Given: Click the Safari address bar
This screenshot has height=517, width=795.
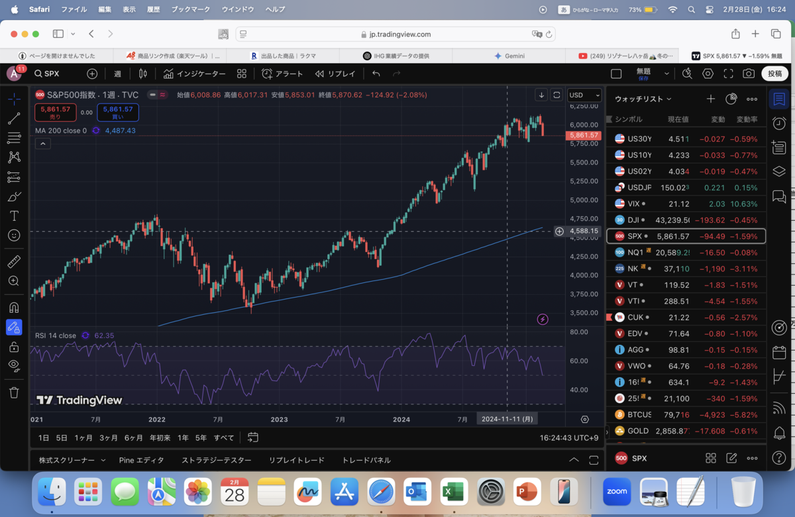Looking at the screenshot, I should 396,34.
